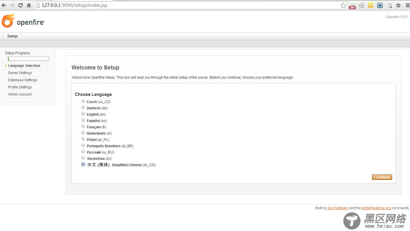
Task: Select Русский (ru_RU) radio button
Action: tap(83, 152)
